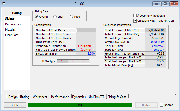The height and width of the screenshot is (111, 180).
Task: Click Number of Shell Passes value field
Action: pyautogui.click(x=86, y=30)
